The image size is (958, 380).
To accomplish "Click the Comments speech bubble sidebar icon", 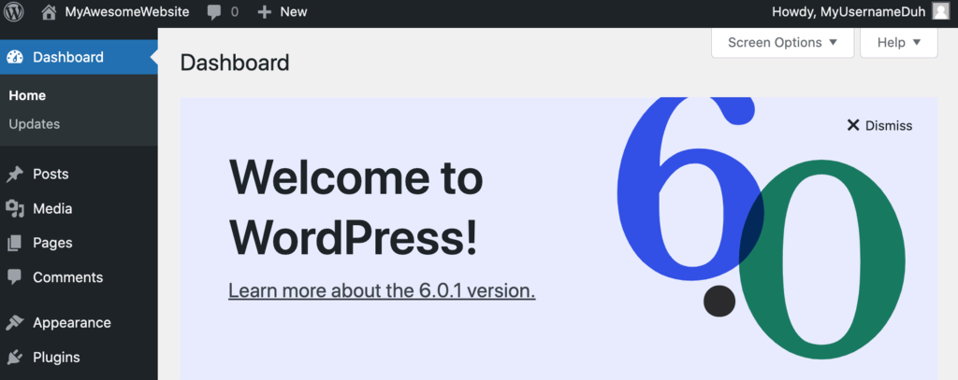I will 15,277.
